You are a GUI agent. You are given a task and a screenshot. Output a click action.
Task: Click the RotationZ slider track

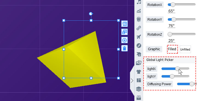coord(182,34)
